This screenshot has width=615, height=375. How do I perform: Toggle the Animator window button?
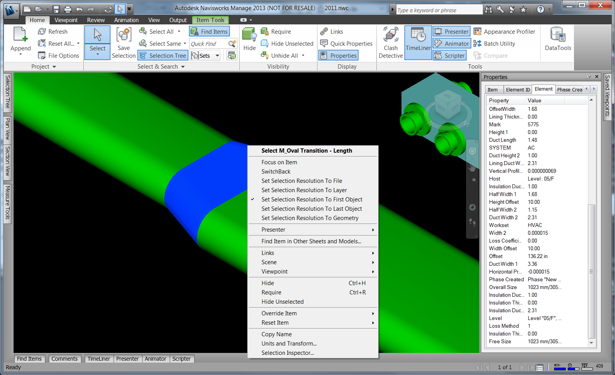click(451, 43)
